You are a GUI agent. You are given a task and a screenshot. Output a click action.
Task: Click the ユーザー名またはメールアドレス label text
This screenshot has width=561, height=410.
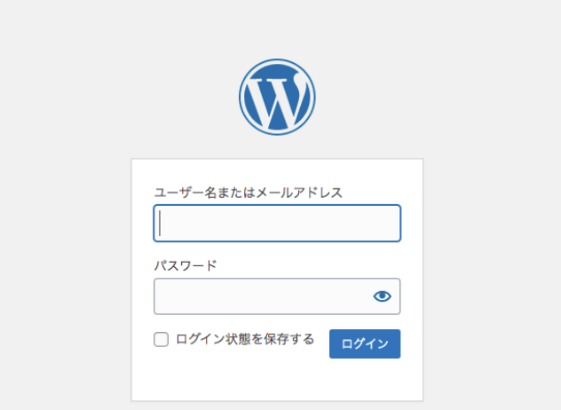(249, 192)
